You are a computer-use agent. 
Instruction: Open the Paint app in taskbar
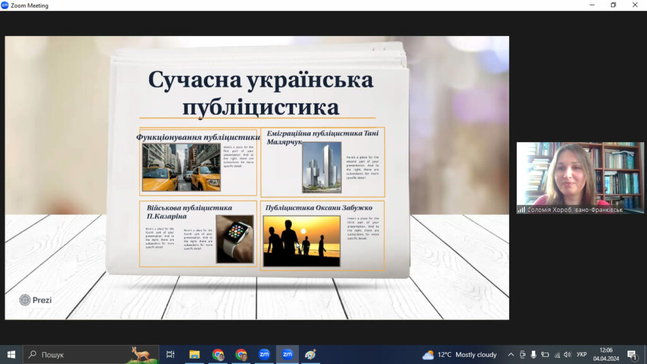(310, 355)
